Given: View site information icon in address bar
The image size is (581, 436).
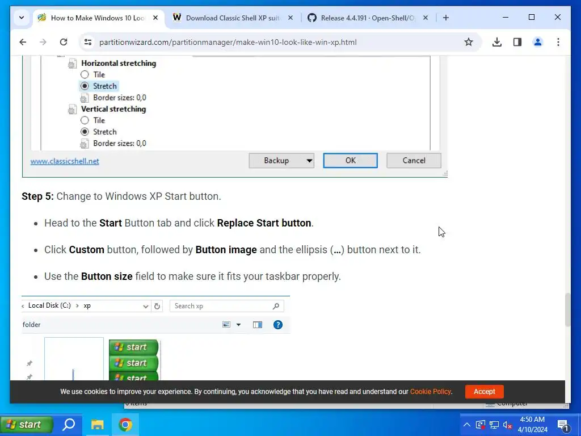Looking at the screenshot, I should tap(88, 42).
